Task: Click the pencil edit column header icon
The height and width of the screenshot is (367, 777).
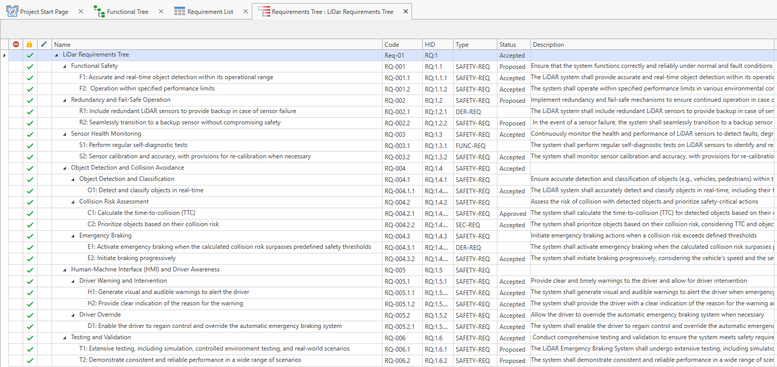Action: 44,45
